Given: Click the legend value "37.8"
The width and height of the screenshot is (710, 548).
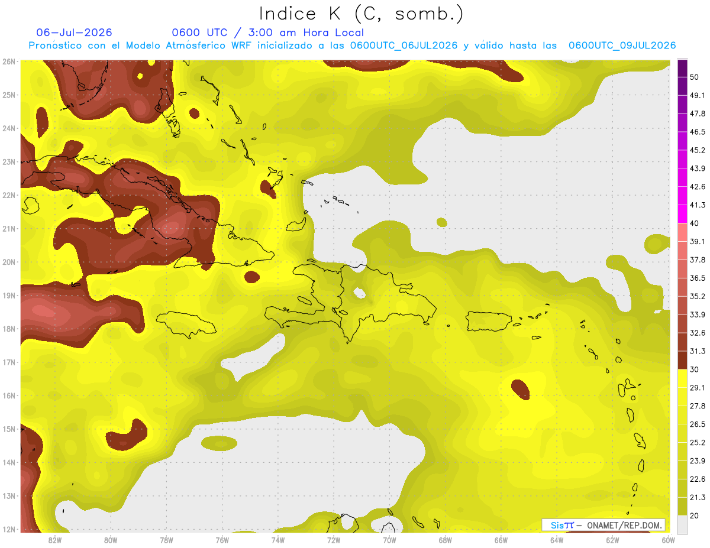Looking at the screenshot, I should (x=698, y=260).
